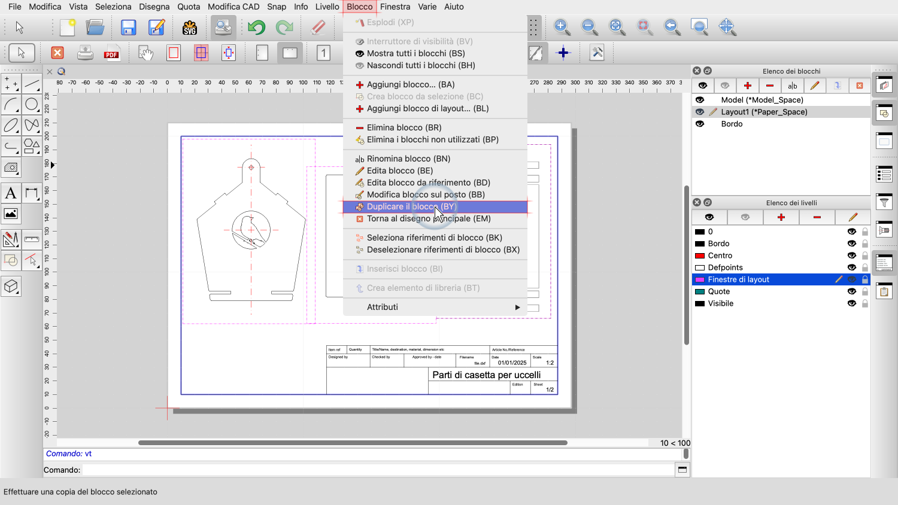Click the SVG export icon
Viewport: 898px width, 505px height.
click(x=190, y=28)
